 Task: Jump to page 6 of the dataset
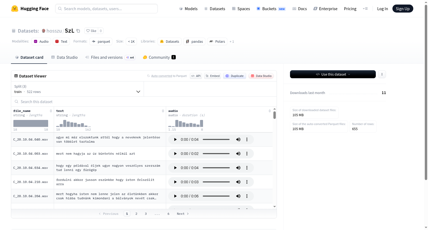point(169,214)
